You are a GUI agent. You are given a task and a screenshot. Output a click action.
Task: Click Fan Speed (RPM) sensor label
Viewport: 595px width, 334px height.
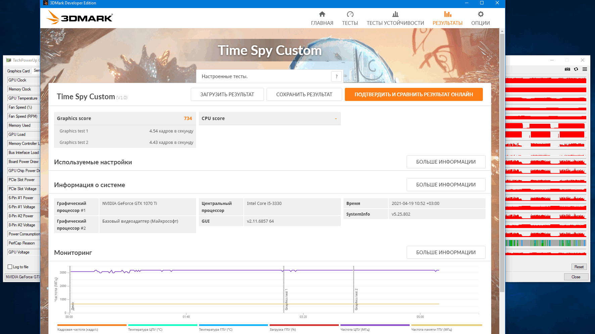pyautogui.click(x=23, y=116)
